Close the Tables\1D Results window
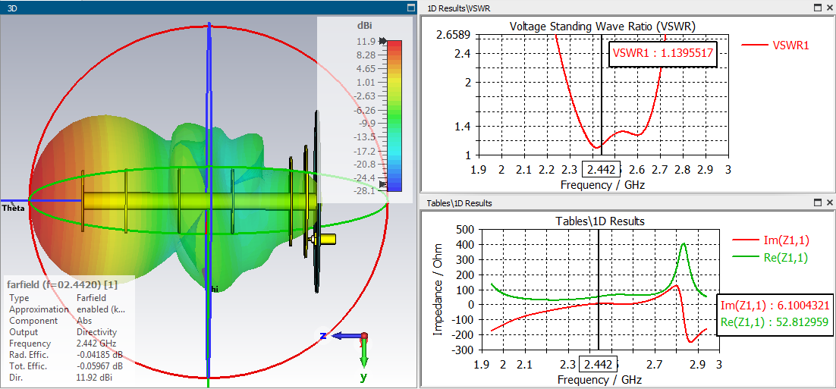Image resolution: width=836 pixels, height=389 pixels. click(x=829, y=202)
